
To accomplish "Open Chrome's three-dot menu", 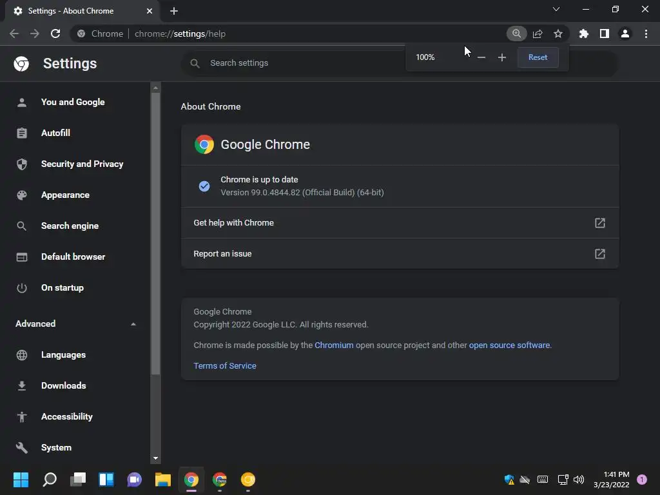I will pos(646,34).
